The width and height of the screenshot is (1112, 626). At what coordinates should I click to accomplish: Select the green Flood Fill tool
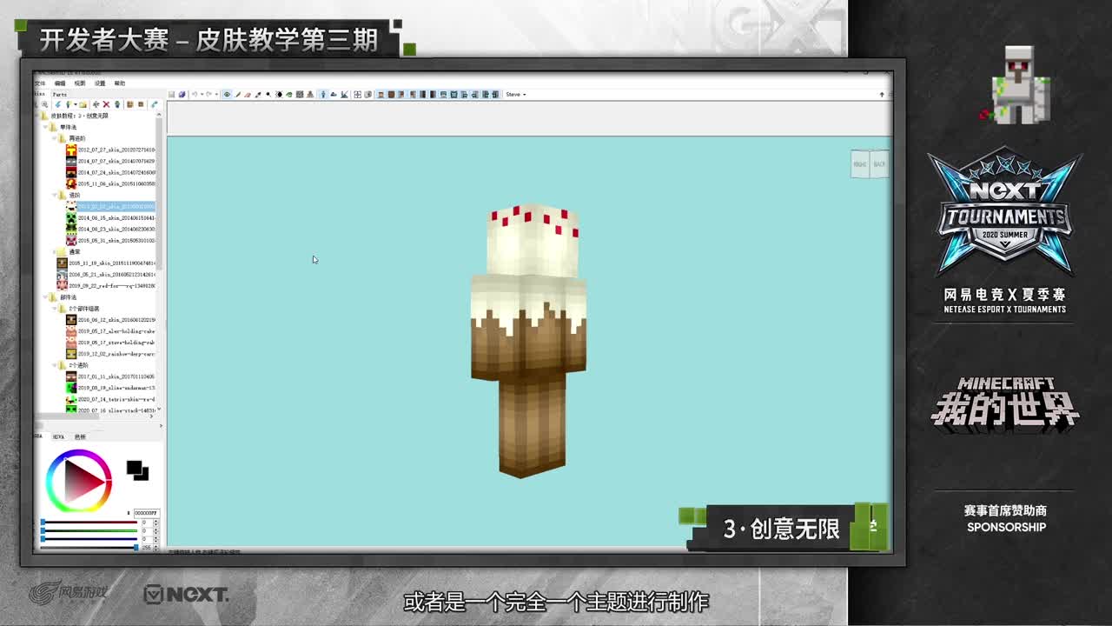point(289,94)
